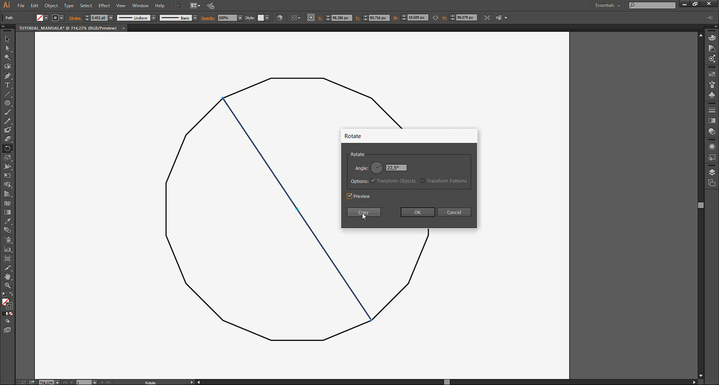
Task: Open the Layers panel icon
Action: (712, 172)
